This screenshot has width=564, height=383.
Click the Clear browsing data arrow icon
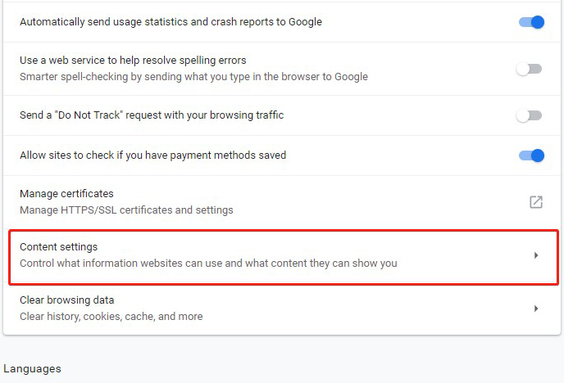[x=536, y=309]
